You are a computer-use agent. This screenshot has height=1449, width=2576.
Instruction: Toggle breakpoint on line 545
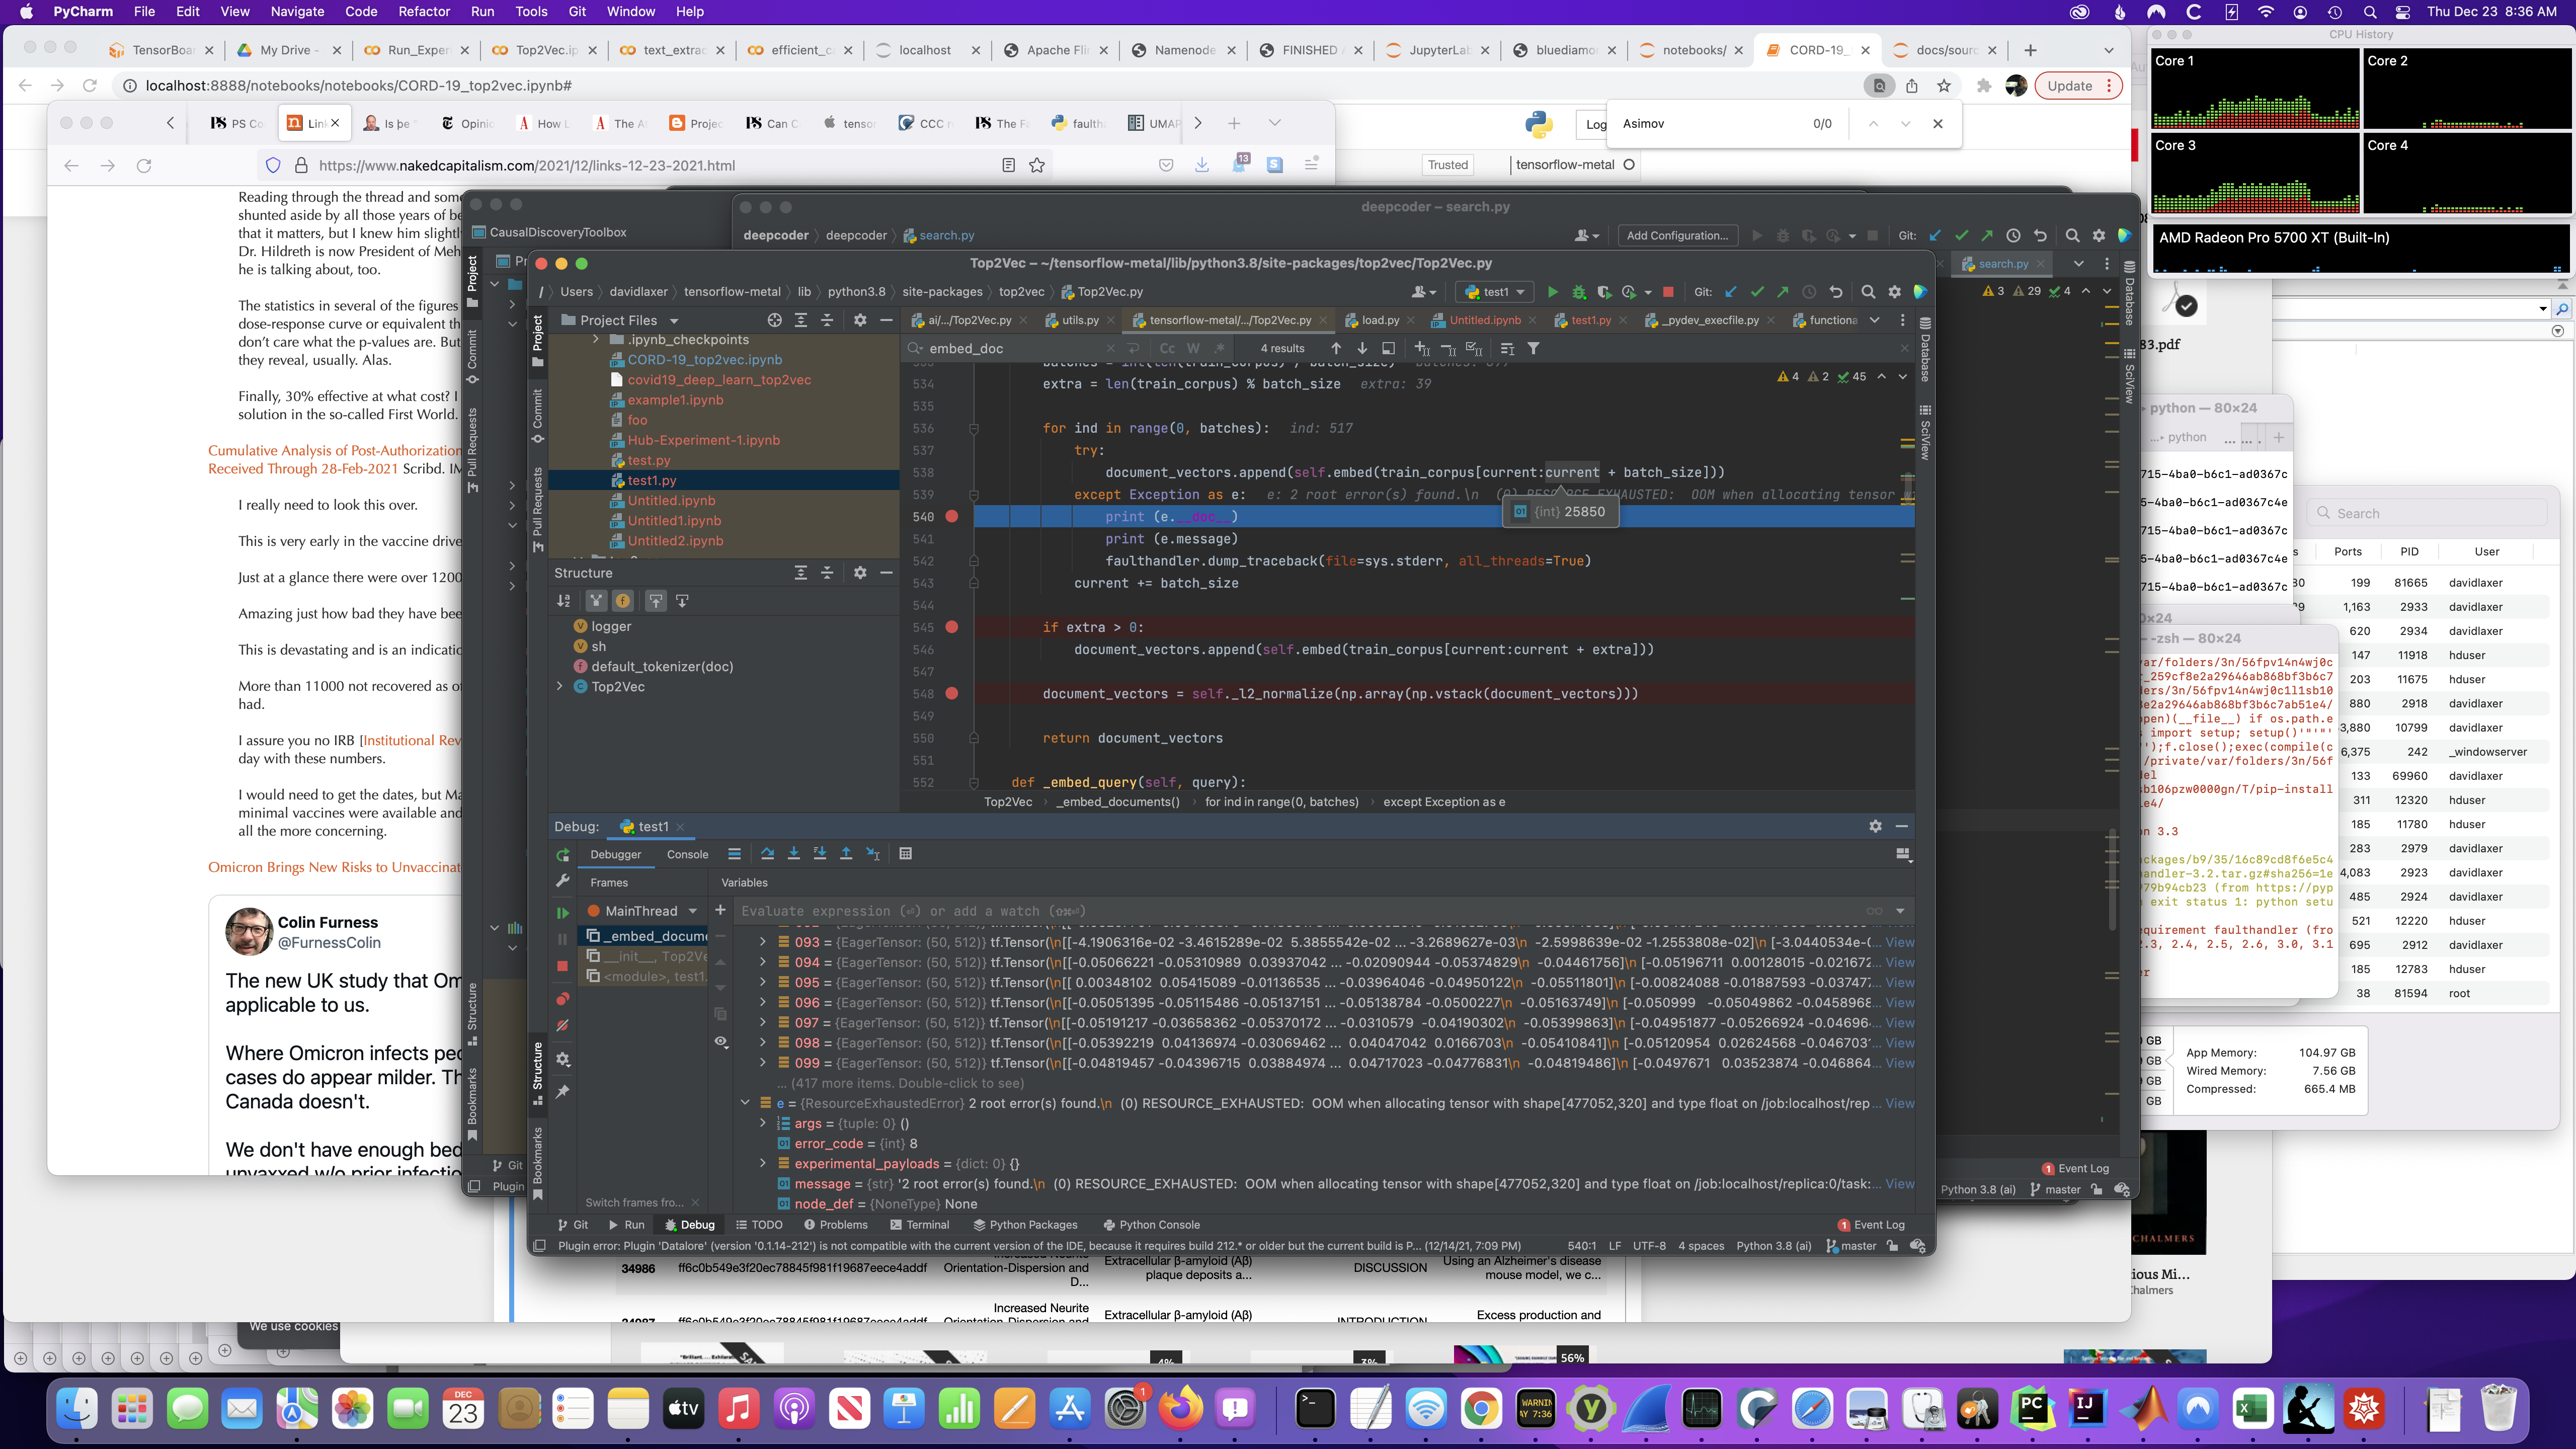[x=951, y=627]
